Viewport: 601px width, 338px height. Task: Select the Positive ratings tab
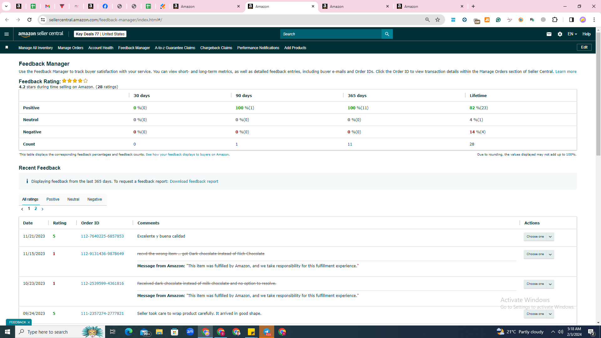53,199
